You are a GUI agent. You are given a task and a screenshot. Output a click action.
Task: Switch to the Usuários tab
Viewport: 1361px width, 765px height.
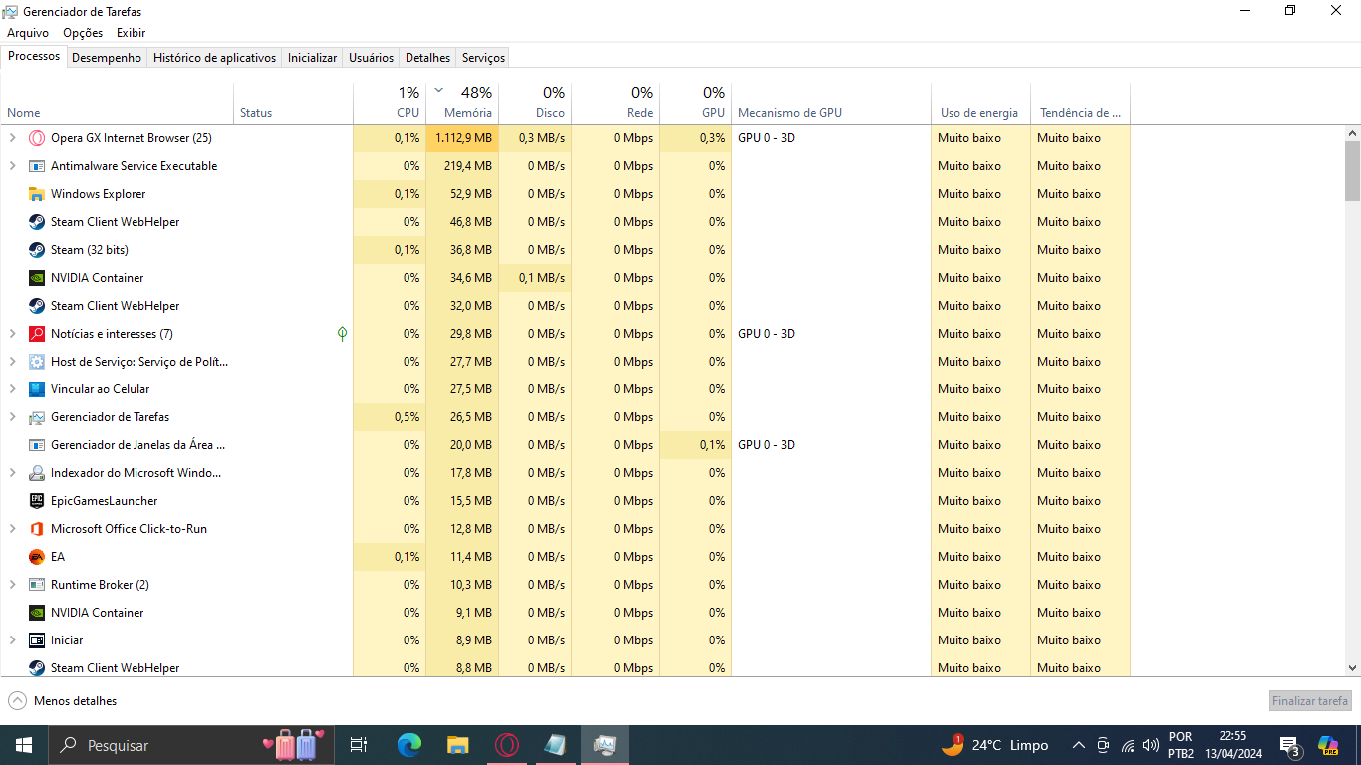[x=371, y=58]
